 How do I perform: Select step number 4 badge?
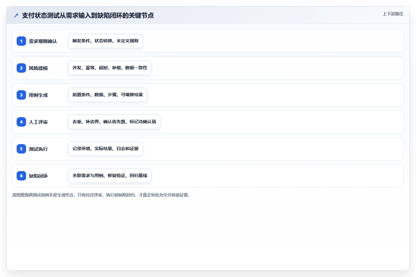21,122
